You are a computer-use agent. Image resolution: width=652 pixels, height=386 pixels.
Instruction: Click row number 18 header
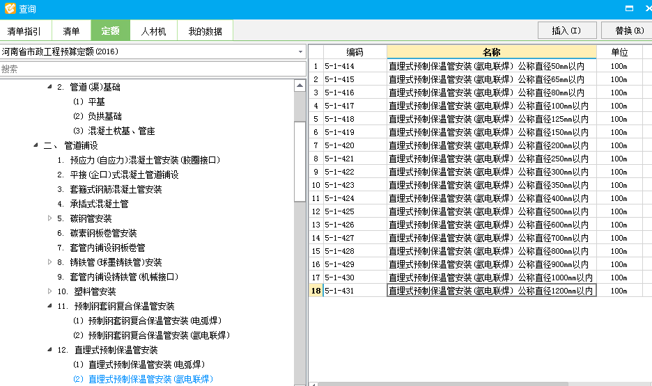316,291
